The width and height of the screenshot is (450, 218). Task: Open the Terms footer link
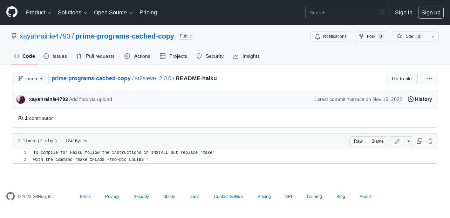(85, 197)
